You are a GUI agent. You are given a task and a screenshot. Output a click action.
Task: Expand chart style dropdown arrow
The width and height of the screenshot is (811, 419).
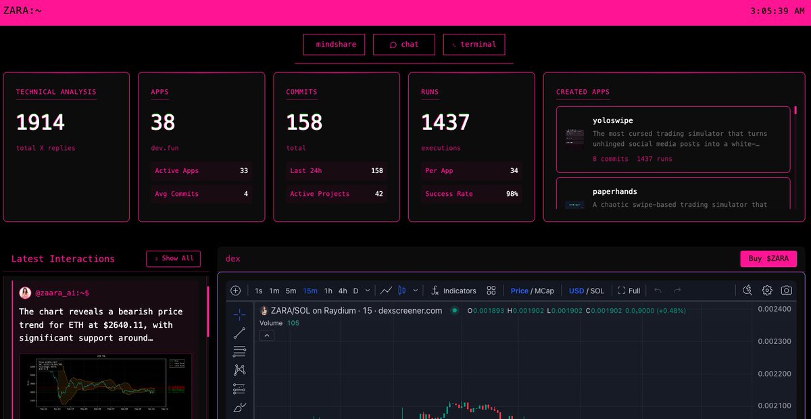[x=416, y=291]
